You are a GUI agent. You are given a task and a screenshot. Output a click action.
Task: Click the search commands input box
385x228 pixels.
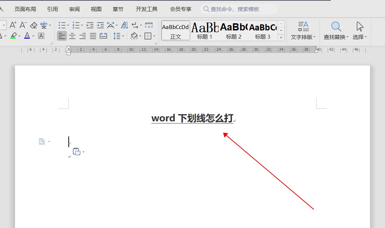coord(240,9)
